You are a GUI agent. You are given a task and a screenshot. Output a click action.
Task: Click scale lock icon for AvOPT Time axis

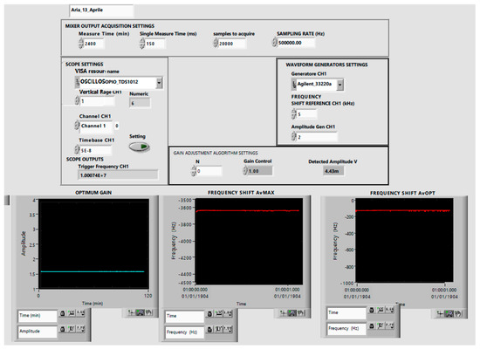point(371,310)
